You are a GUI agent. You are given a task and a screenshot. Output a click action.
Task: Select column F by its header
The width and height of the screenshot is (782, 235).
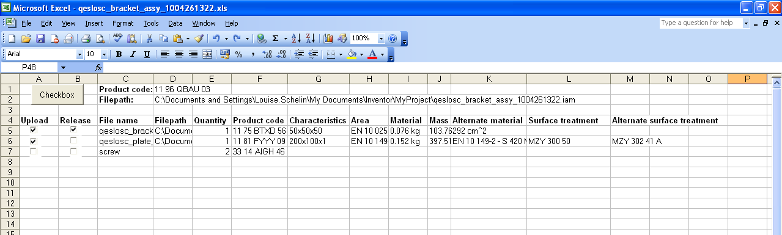[x=259, y=79]
